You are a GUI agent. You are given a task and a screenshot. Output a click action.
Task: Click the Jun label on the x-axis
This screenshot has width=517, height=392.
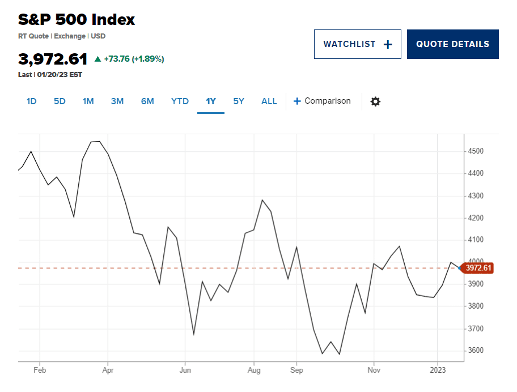(185, 370)
